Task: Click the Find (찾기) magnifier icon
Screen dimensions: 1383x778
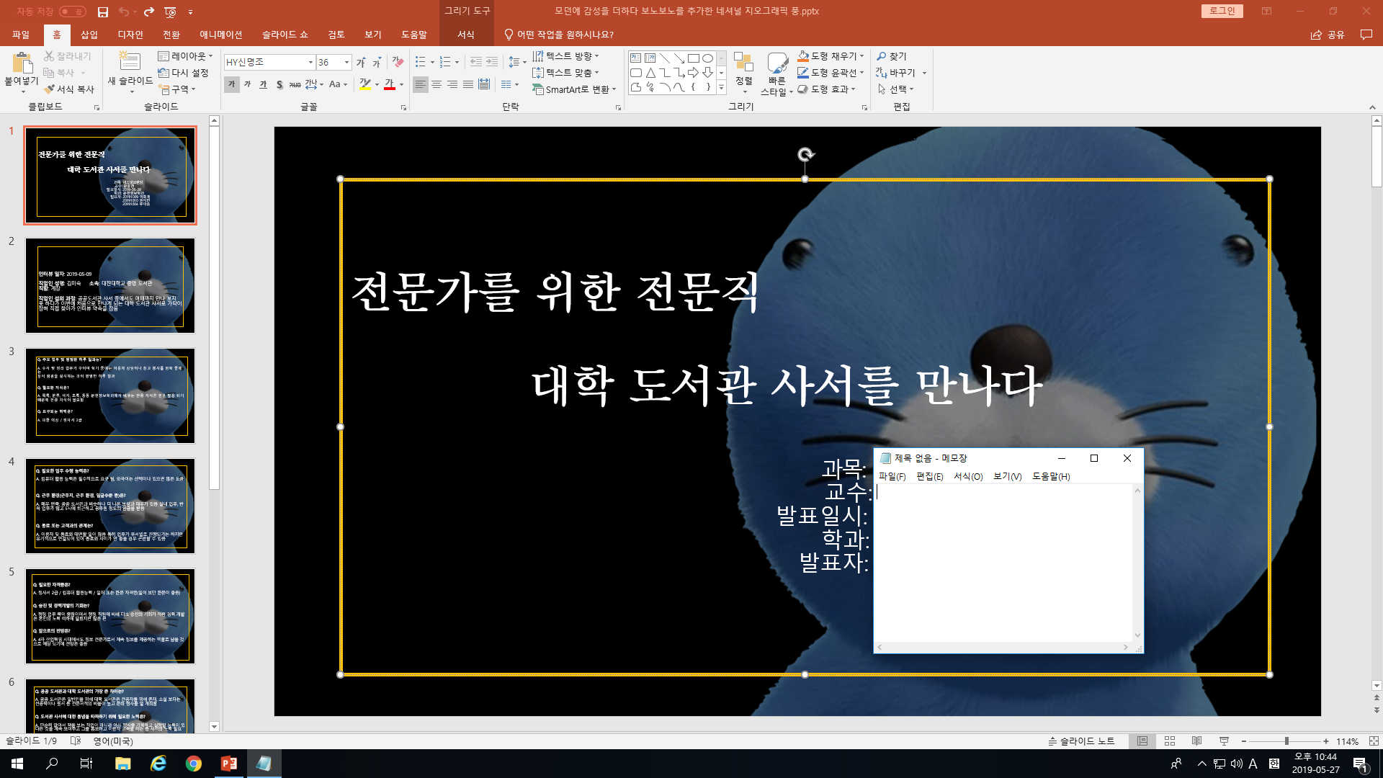Action: click(882, 56)
